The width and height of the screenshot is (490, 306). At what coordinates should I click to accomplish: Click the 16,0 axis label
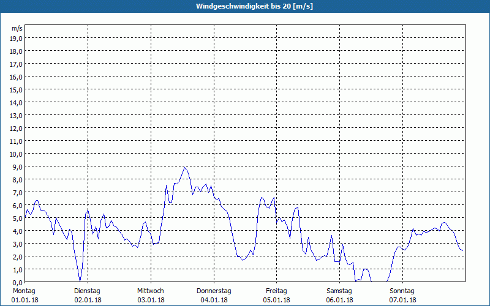pos(16,77)
